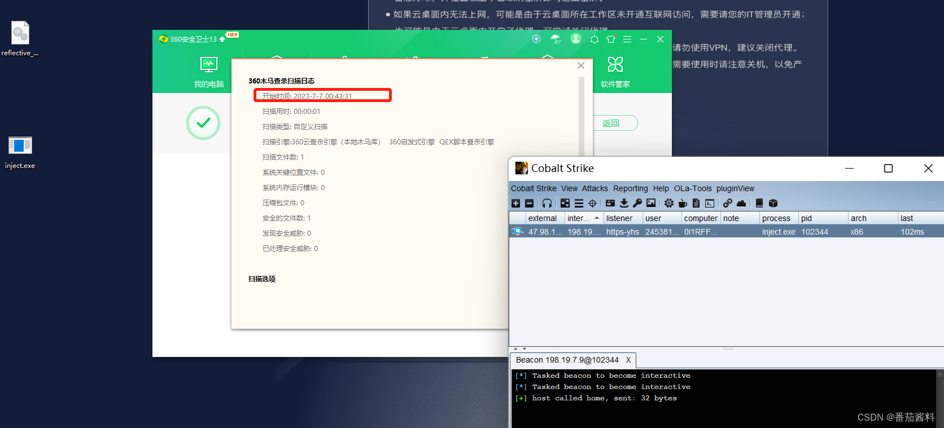Click the 360 umbrella icon in title bar
The height and width of the screenshot is (428, 944).
(x=556, y=39)
